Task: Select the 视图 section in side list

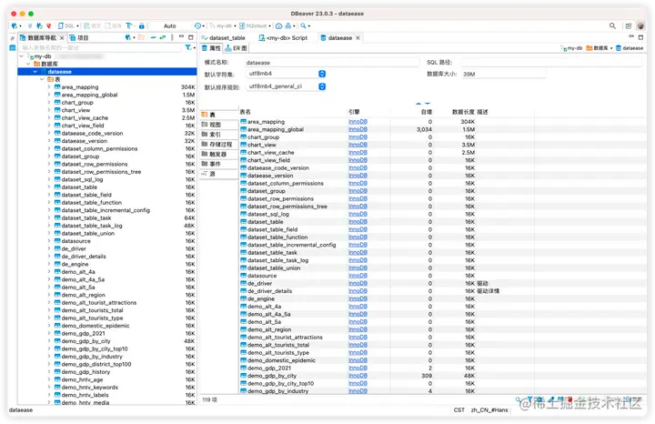Action: [x=219, y=125]
